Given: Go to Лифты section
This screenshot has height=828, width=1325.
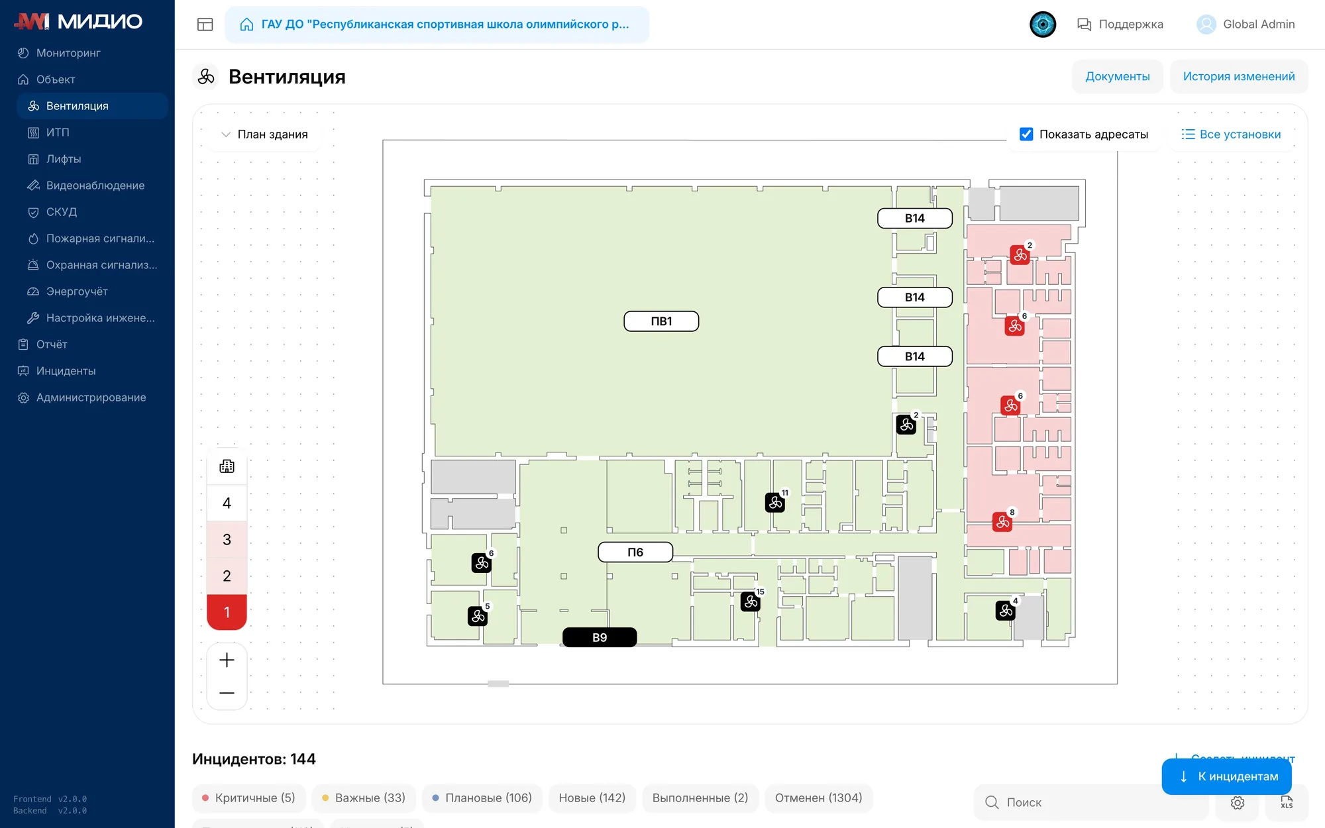Looking at the screenshot, I should tap(64, 159).
